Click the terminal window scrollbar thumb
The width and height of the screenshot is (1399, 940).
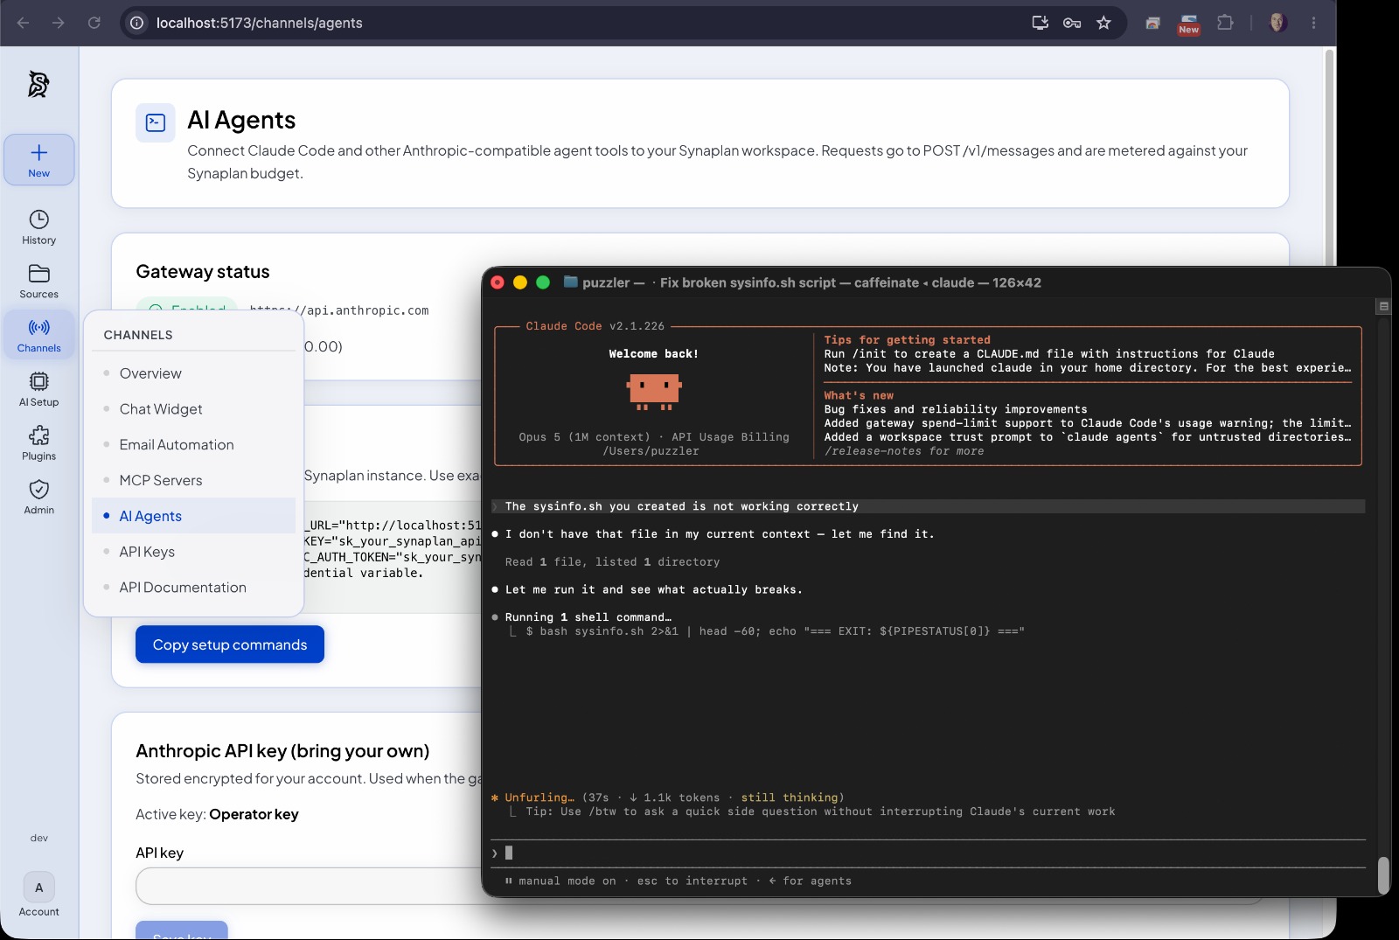point(1383,875)
